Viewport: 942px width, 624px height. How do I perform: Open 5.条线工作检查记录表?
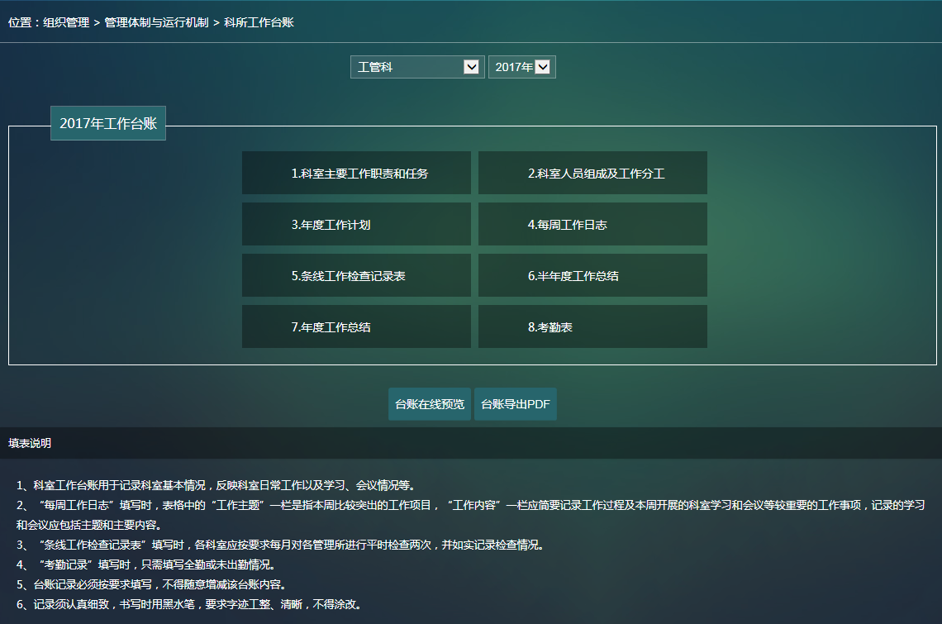[x=356, y=276]
